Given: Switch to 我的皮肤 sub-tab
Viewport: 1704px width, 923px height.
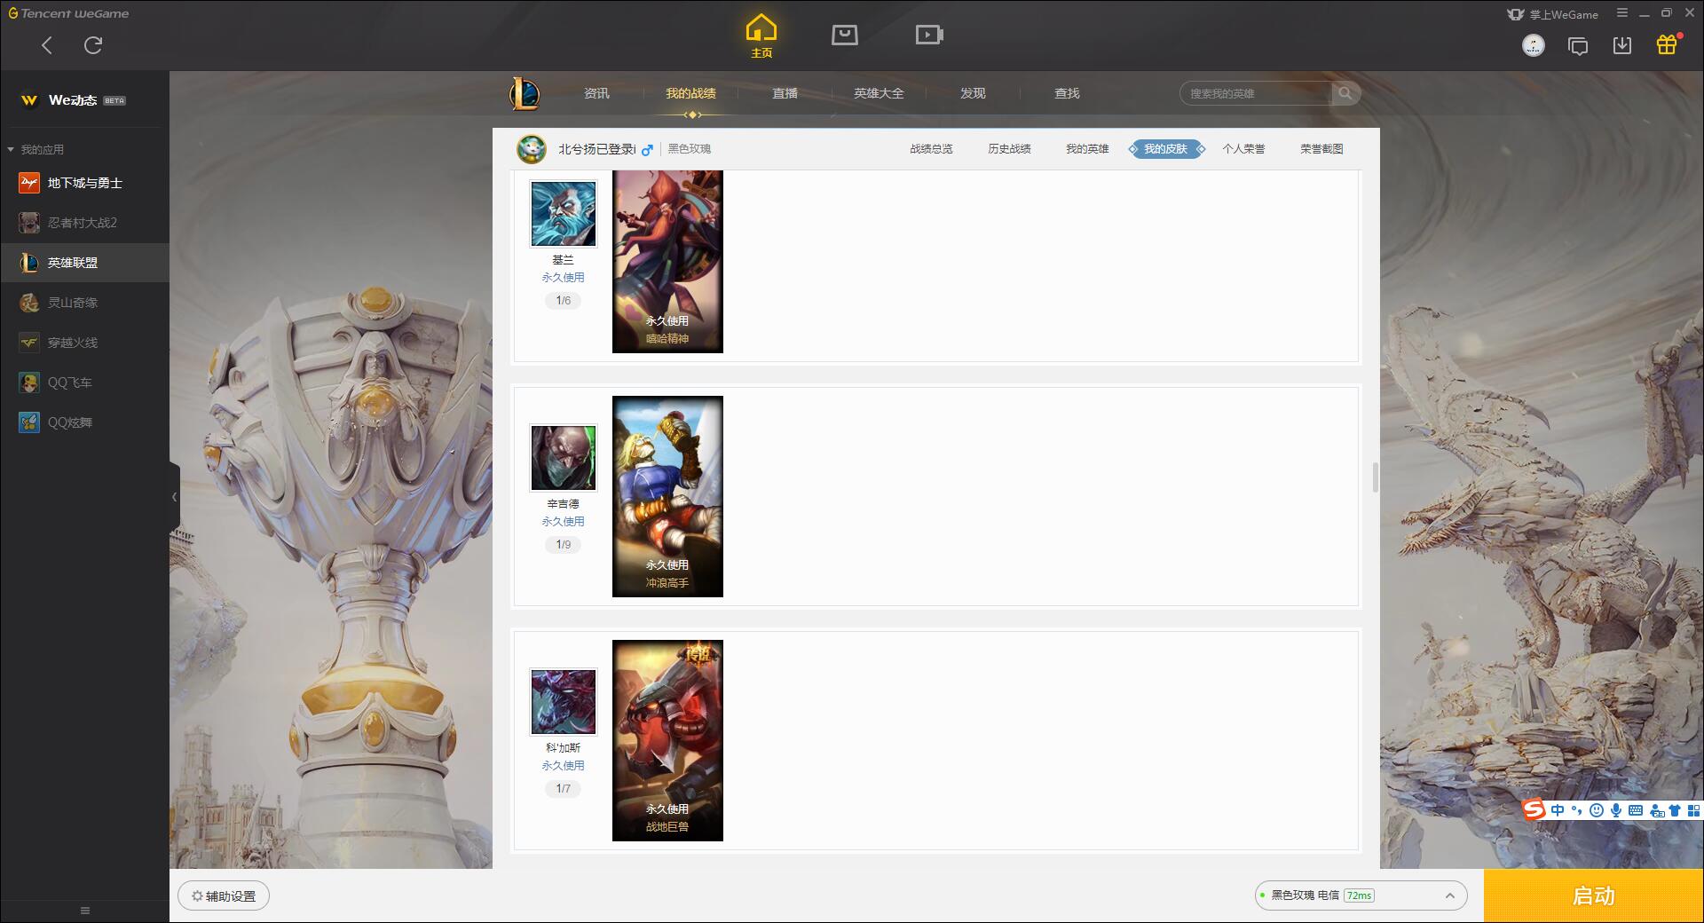Looking at the screenshot, I should (1165, 149).
